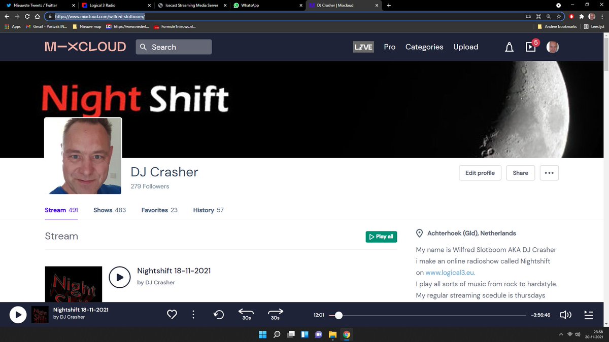This screenshot has width=609, height=342.
Task: Open the up next queue icon in player
Action: [588, 314]
